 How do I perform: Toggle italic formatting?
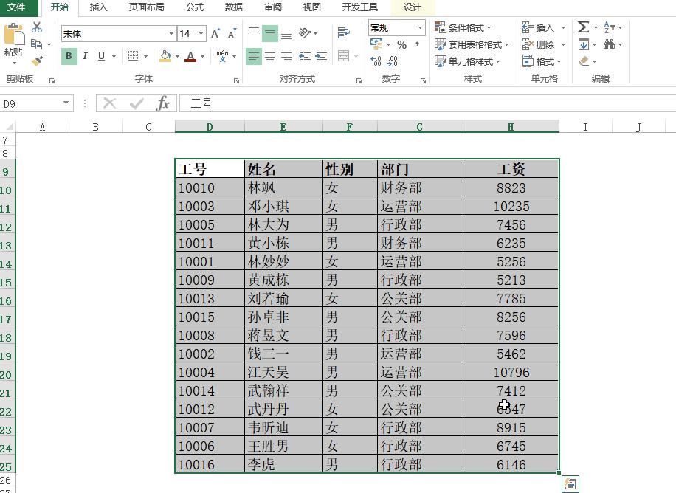click(x=85, y=56)
